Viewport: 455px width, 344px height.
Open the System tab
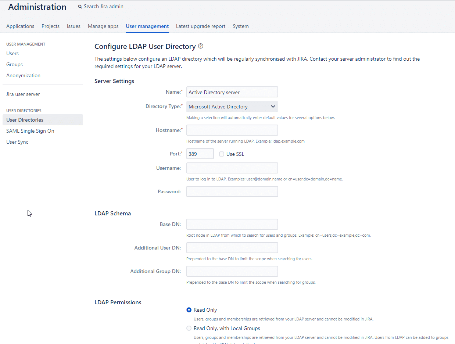tap(240, 26)
